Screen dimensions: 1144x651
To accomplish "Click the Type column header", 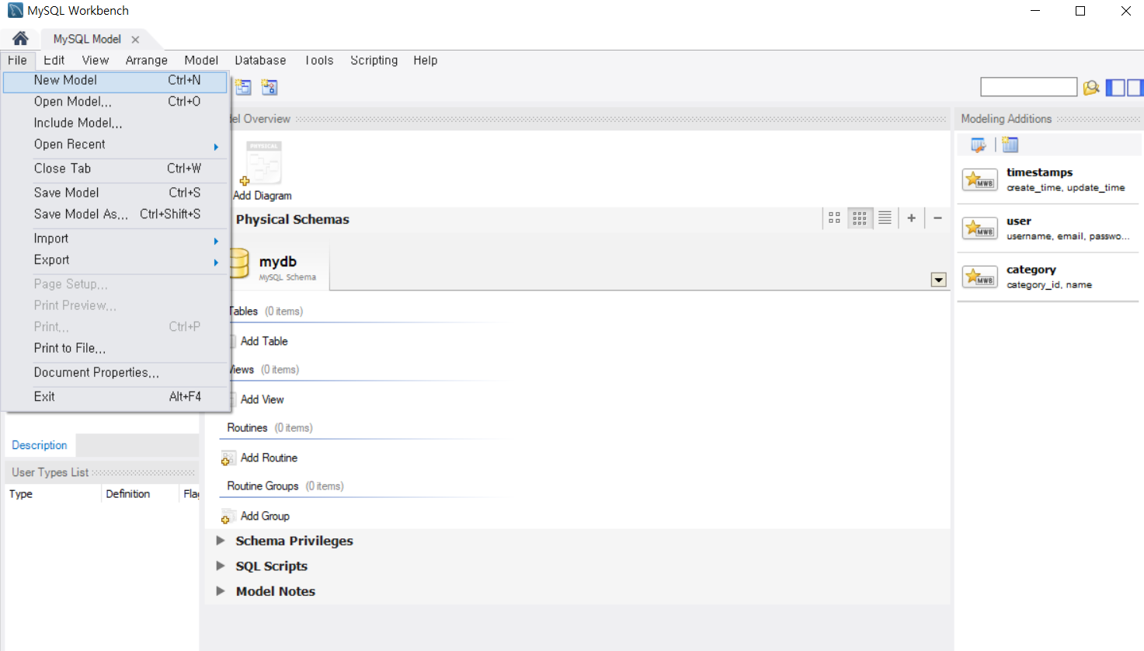I will [53, 494].
